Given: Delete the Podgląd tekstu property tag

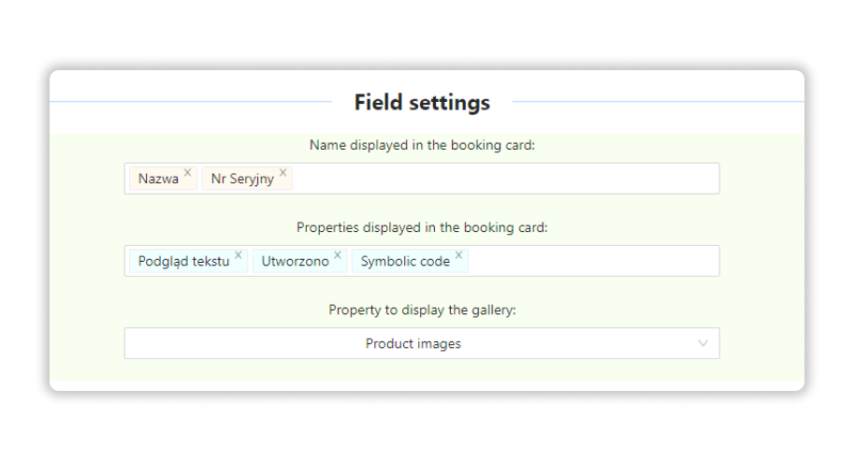Looking at the screenshot, I should 239,254.
